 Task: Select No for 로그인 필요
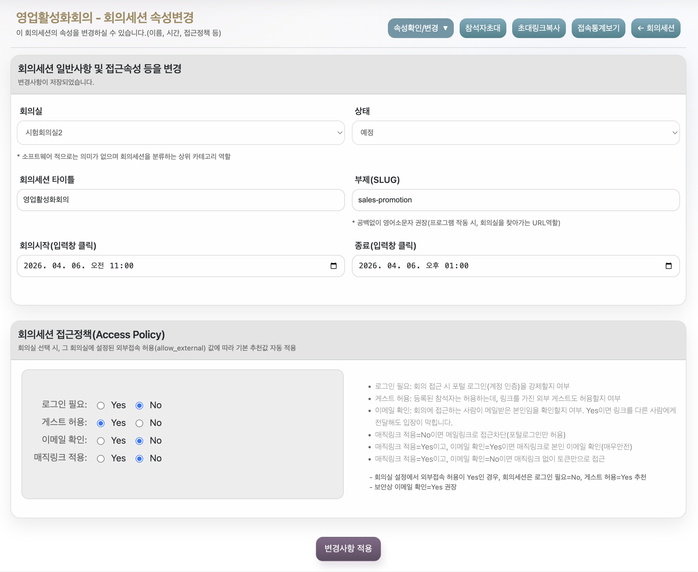pyautogui.click(x=139, y=406)
